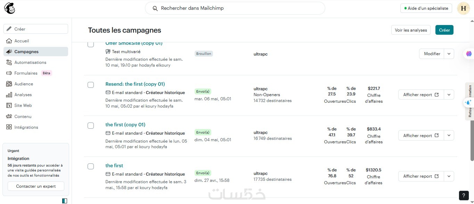Click the Rechercher dans Mailchimp search field
Screen dimensions: 474x204
235,8
